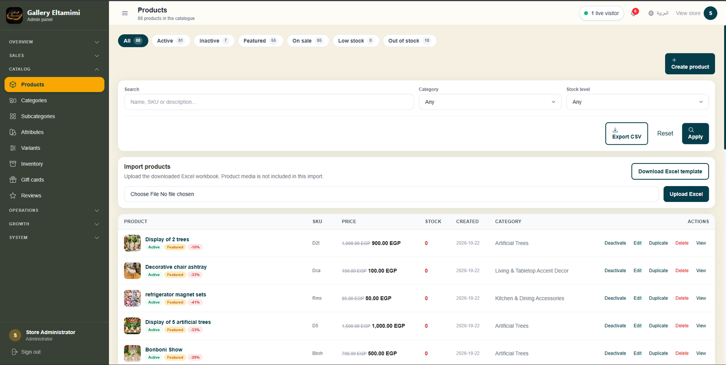This screenshot has height=365, width=726.
Task: Open the S user avatar menu
Action: tap(711, 13)
